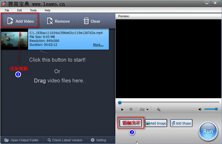Viewport: 222px width, 144px height.
Task: Minimize the application window
Action: click(x=207, y=3)
